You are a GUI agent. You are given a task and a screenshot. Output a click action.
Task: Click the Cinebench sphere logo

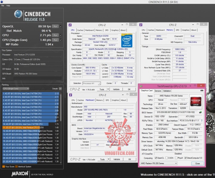pyautogui.click(x=19, y=14)
